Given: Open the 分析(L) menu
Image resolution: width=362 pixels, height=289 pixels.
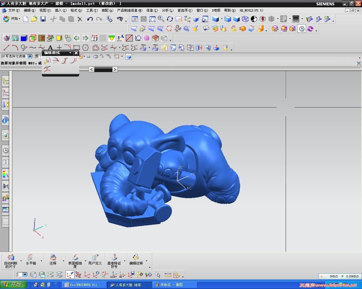Looking at the screenshot, I should coord(168,10).
